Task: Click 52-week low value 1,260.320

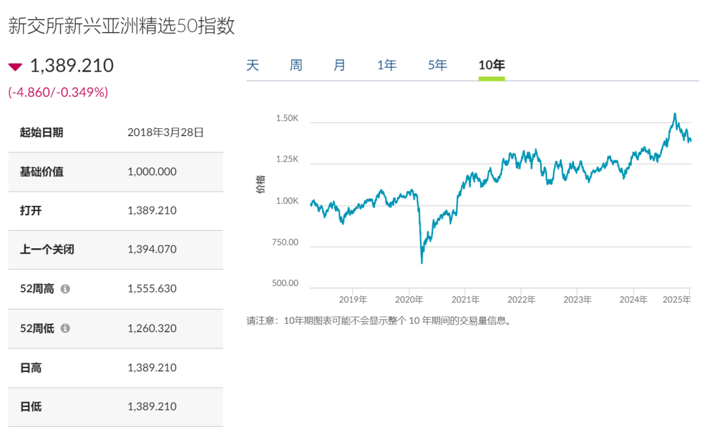Action: click(152, 328)
